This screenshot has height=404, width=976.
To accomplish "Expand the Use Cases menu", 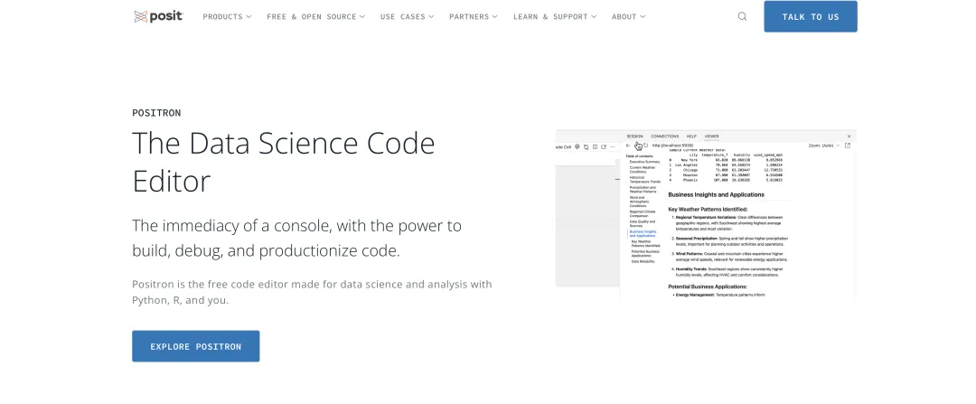I will coord(407,17).
